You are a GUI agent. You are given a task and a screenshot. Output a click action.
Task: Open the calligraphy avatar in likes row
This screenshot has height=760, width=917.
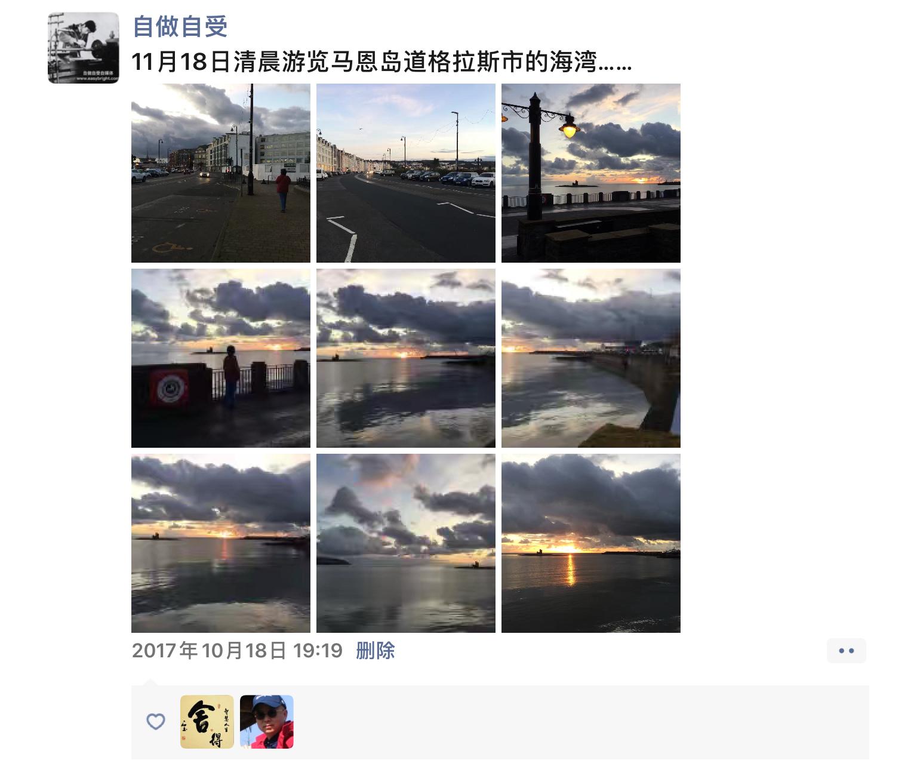pos(207,722)
